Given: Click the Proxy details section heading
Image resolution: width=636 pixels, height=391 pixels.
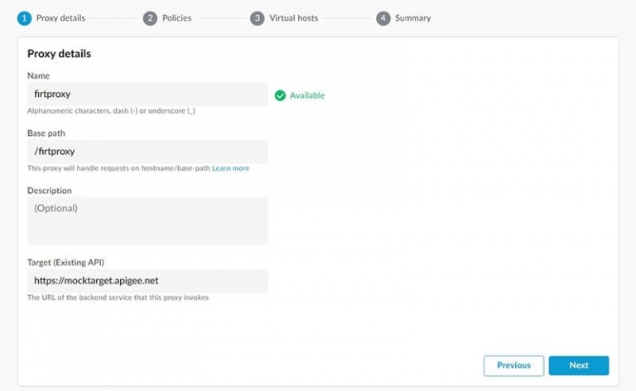Looking at the screenshot, I should (60, 54).
